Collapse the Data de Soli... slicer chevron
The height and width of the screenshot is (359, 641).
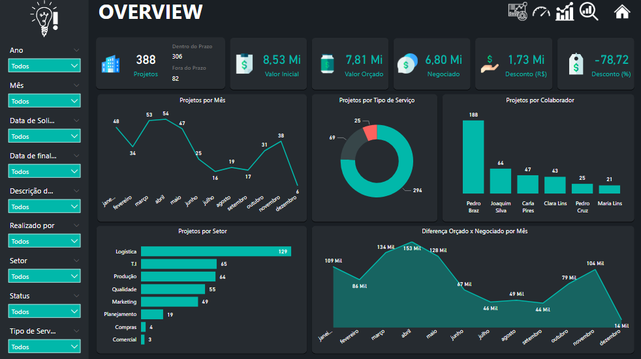(x=76, y=121)
